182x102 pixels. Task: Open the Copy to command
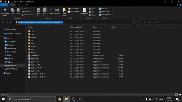click(x=44, y=12)
